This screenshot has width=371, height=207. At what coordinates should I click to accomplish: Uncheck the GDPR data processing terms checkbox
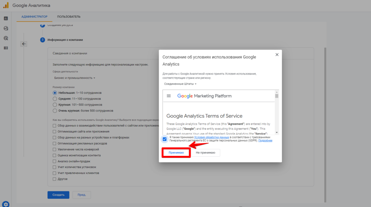tap(164, 139)
